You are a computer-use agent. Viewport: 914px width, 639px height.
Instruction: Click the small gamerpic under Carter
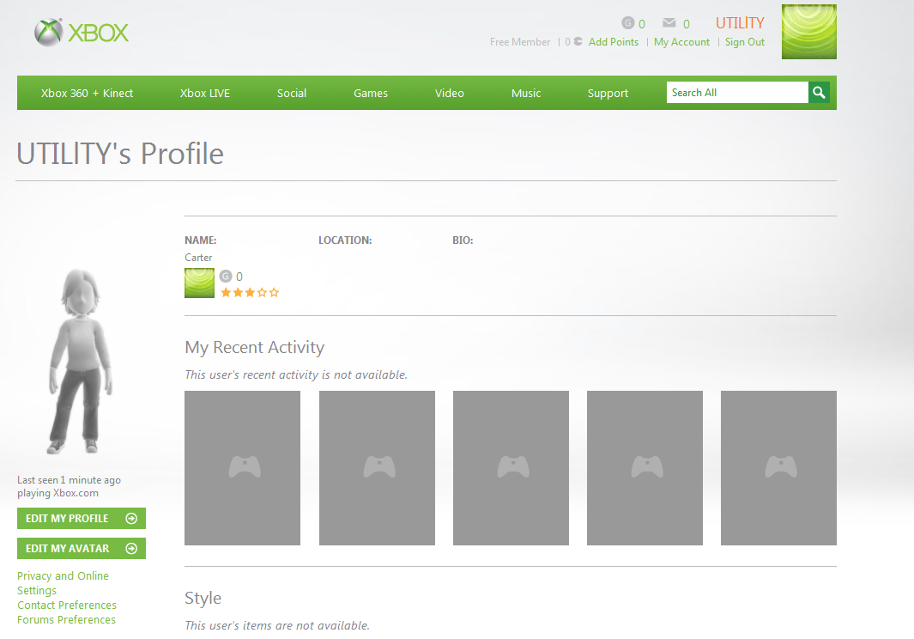199,283
